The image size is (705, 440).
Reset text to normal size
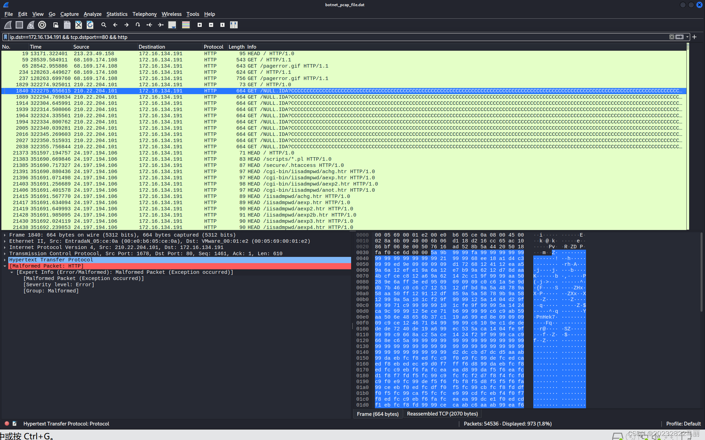222,25
